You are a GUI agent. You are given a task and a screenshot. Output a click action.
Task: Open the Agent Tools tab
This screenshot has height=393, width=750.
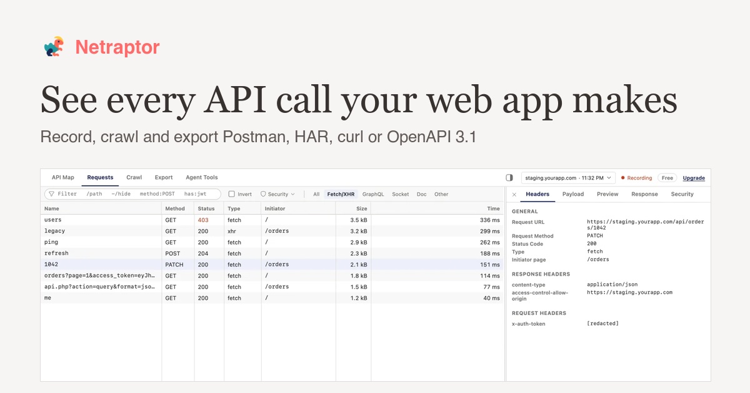pyautogui.click(x=201, y=177)
